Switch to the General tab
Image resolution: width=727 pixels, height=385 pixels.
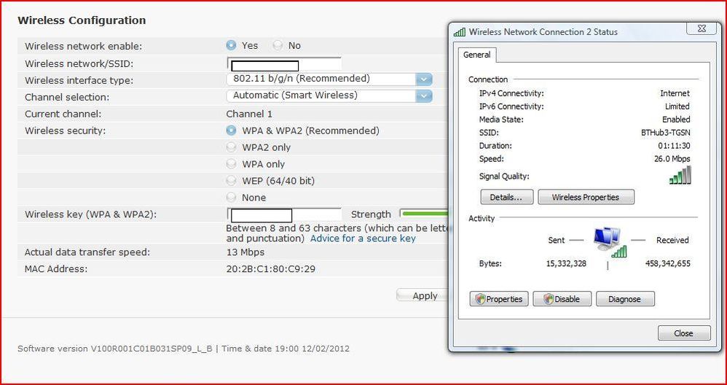pyautogui.click(x=477, y=55)
